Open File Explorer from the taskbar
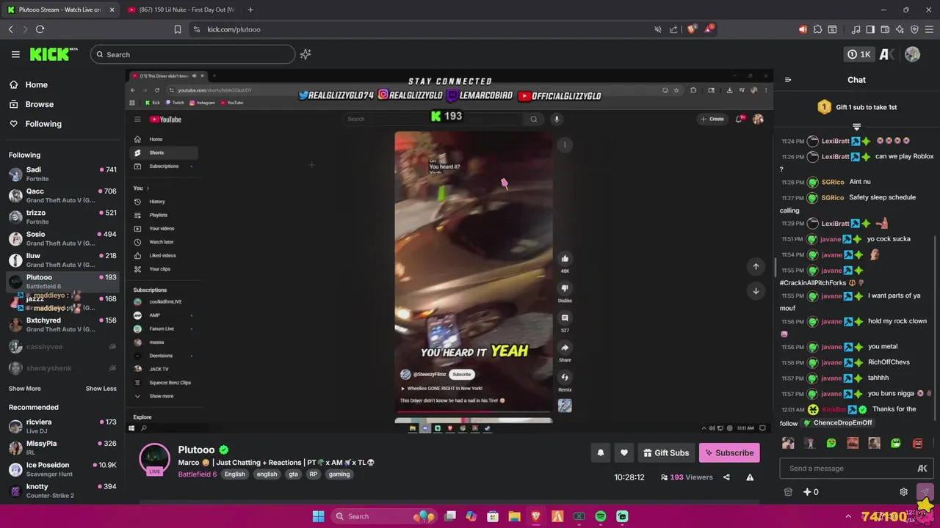The image size is (940, 528). (514, 516)
